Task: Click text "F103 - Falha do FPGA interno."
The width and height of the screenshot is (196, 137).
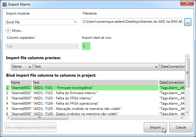Action: click(69, 98)
